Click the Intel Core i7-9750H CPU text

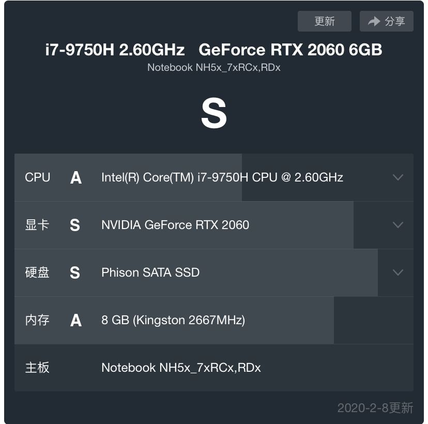tap(222, 177)
